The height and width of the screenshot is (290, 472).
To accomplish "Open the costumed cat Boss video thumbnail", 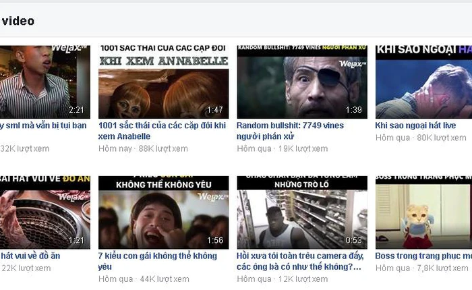I will tap(423, 212).
